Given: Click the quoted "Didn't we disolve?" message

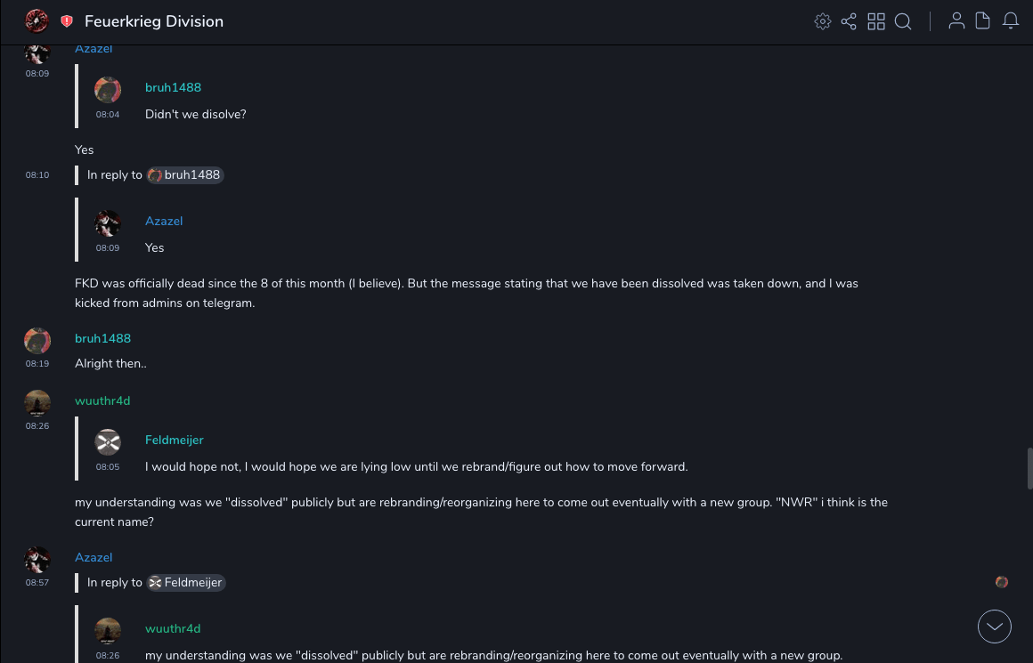Looking at the screenshot, I should pos(196,115).
